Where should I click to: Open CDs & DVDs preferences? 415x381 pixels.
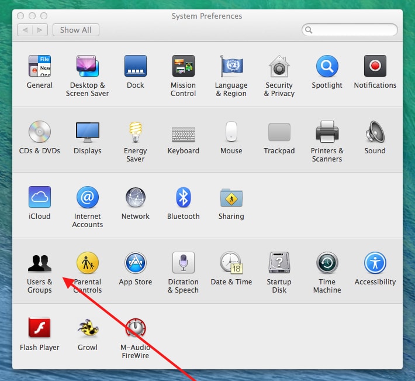tap(40, 132)
